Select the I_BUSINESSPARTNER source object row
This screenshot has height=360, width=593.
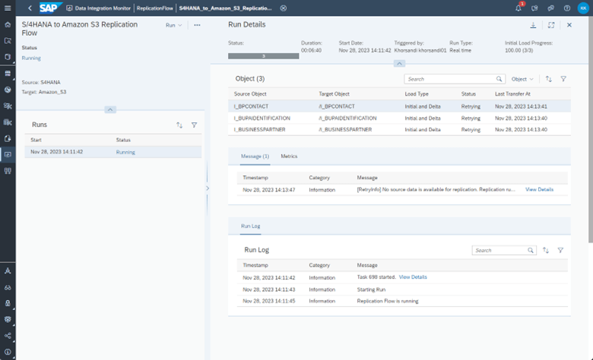(399, 130)
